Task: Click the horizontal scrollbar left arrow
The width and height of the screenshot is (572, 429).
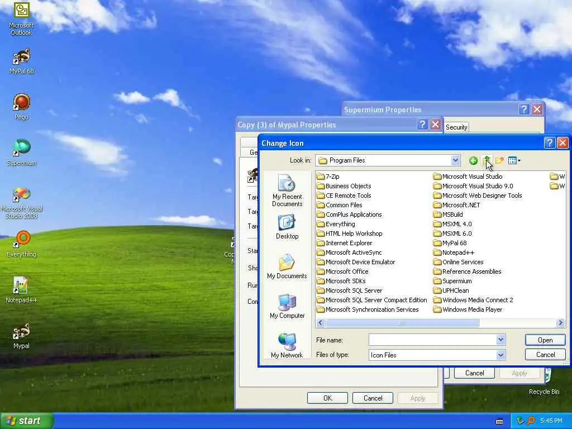Action: pyautogui.click(x=321, y=323)
